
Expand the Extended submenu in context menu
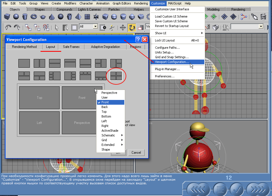click(110, 145)
